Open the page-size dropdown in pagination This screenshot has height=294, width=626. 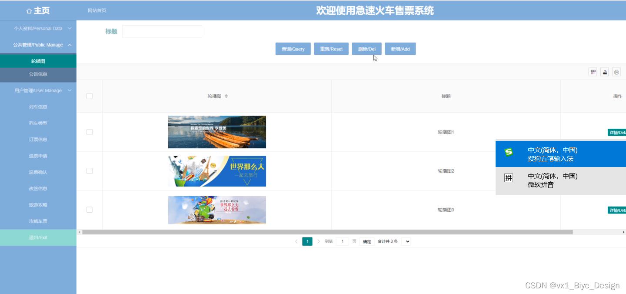point(406,241)
